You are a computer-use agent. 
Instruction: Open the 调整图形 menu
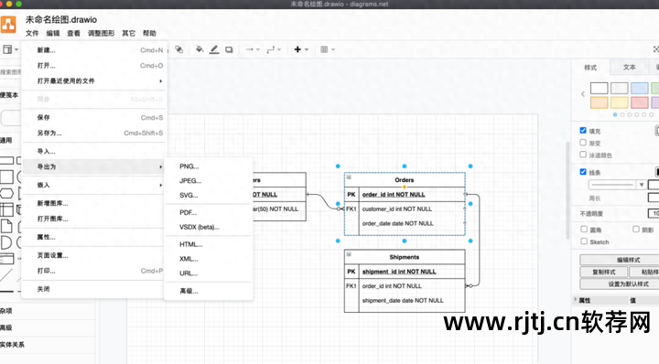pos(101,33)
